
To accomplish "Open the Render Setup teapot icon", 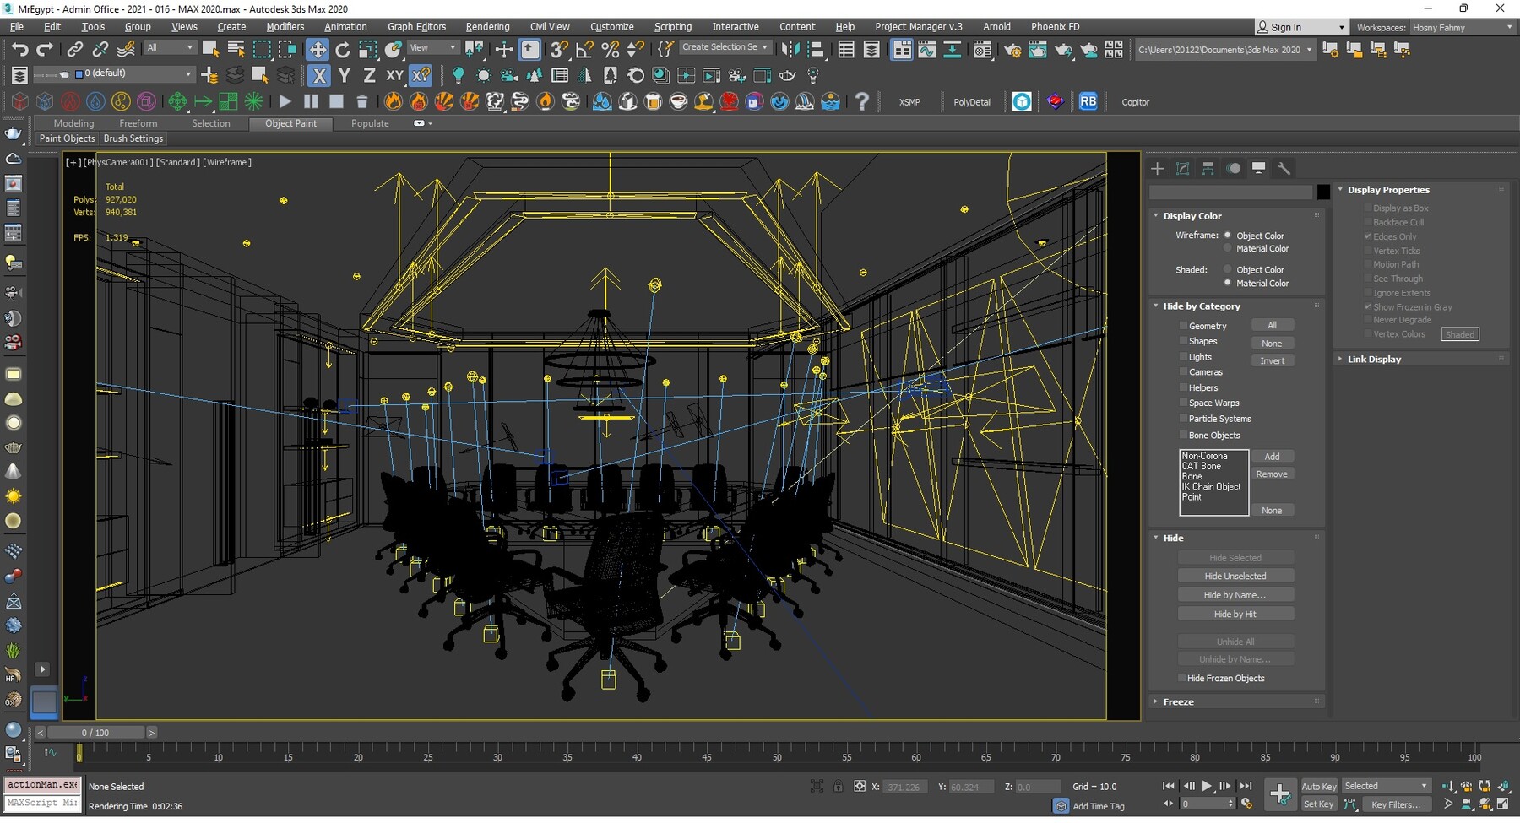I will click(x=1012, y=50).
